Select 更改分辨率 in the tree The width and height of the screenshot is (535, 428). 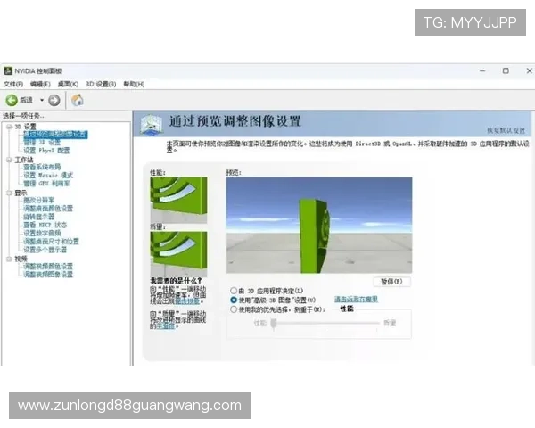click(x=38, y=200)
